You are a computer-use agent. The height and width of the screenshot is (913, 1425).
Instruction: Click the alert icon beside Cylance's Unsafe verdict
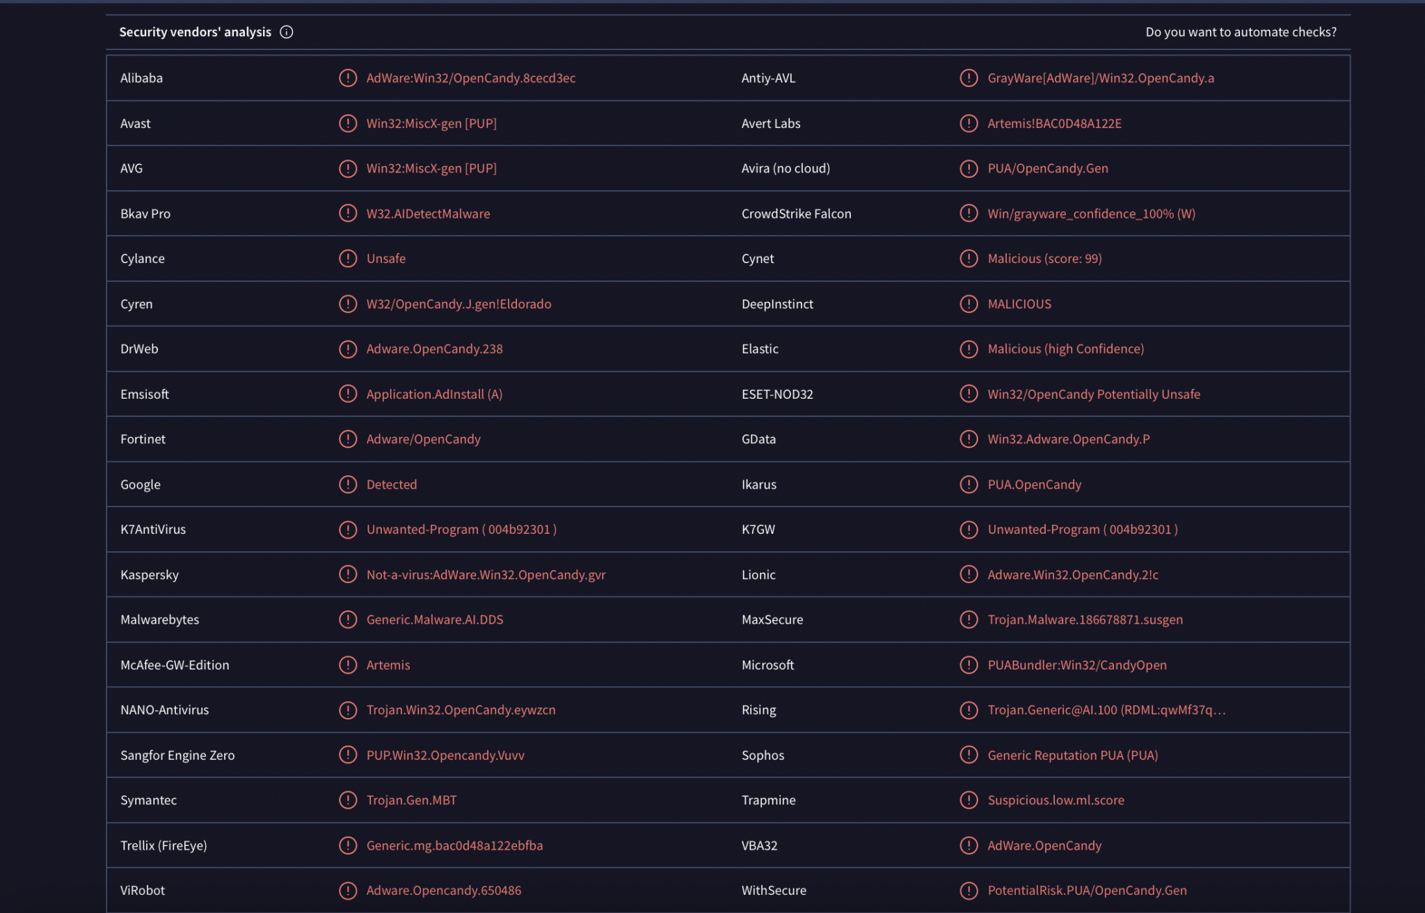tap(348, 258)
